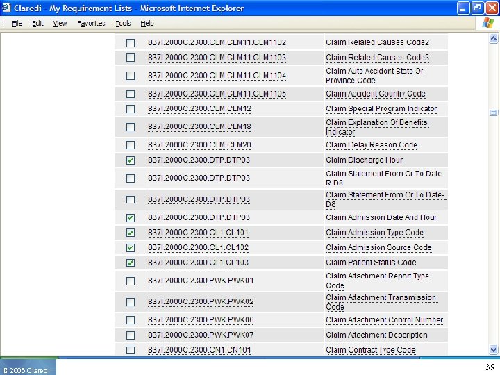
Task: Click Claim Discharge Hour description link
Action: (364, 160)
